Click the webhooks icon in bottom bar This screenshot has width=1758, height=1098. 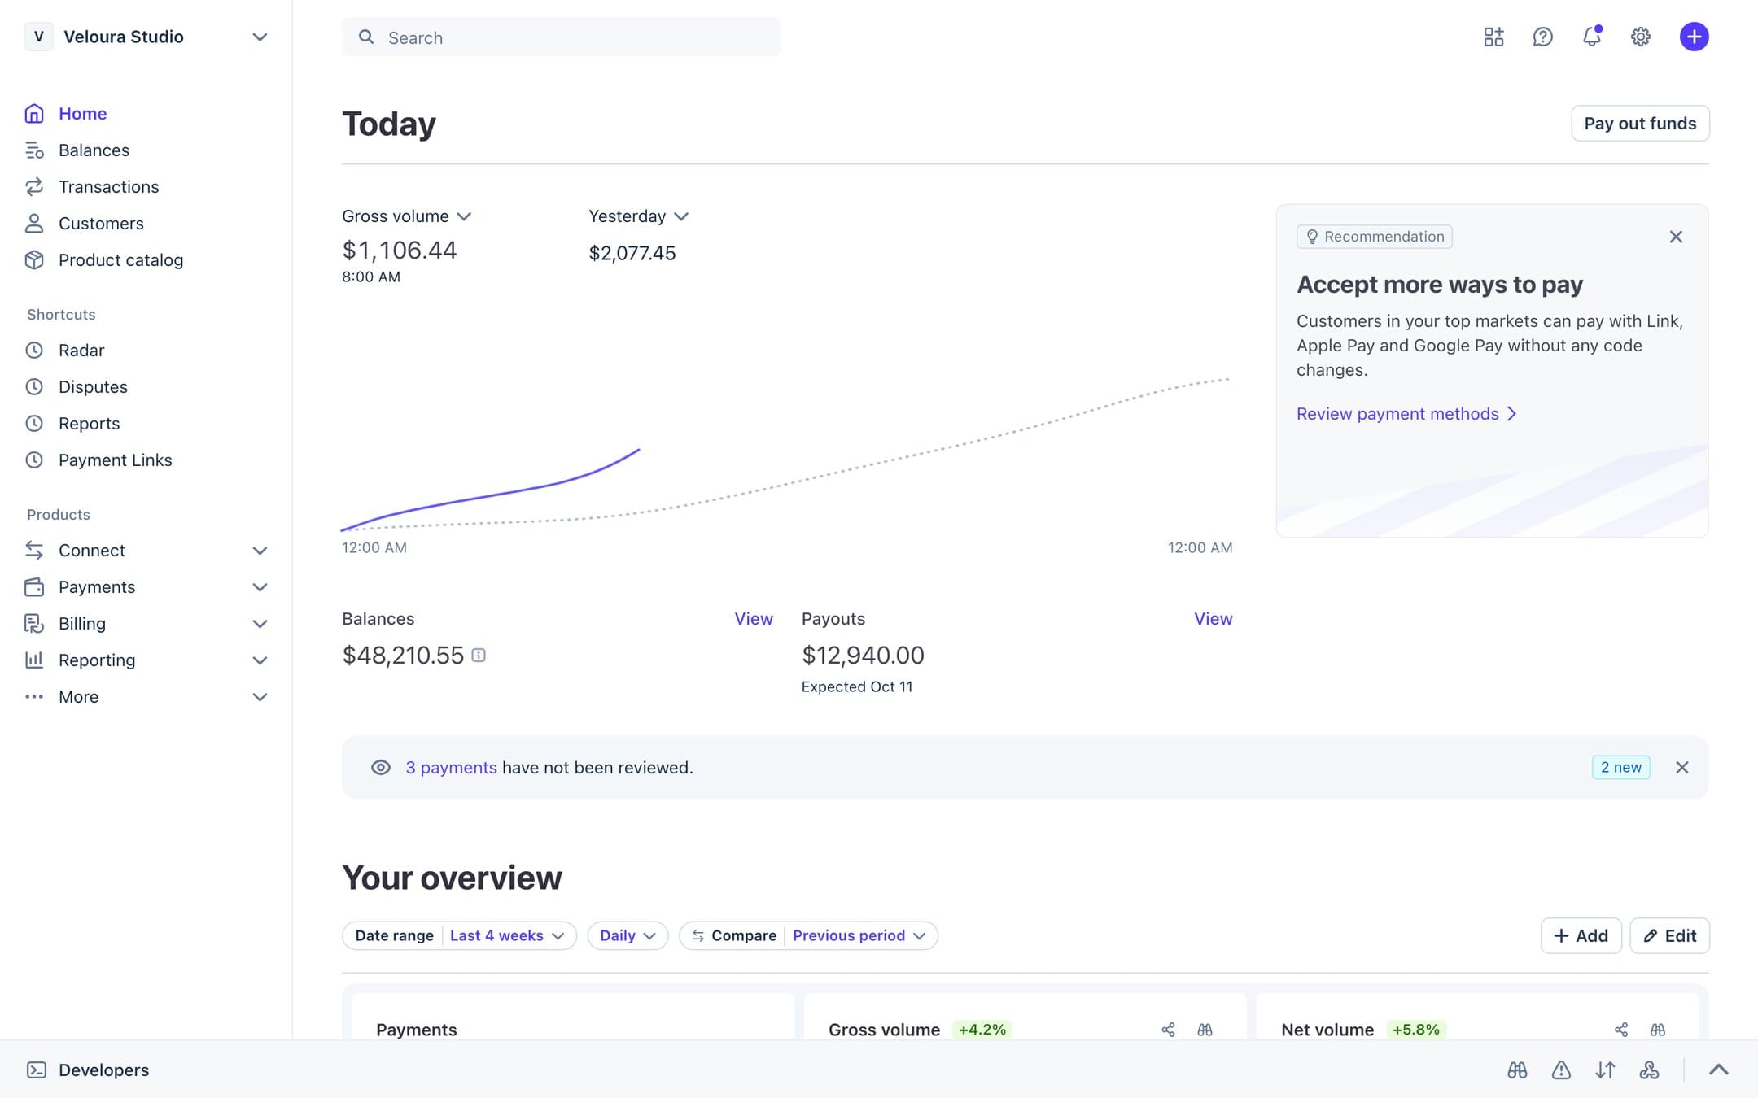[x=1649, y=1070]
